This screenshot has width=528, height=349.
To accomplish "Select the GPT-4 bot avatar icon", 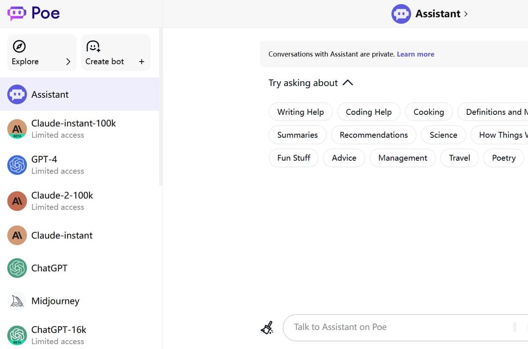I will coord(17,165).
